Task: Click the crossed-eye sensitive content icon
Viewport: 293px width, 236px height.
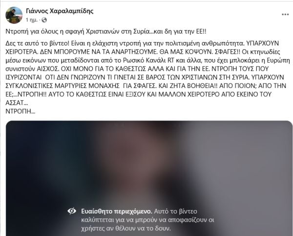Action: 72,211
